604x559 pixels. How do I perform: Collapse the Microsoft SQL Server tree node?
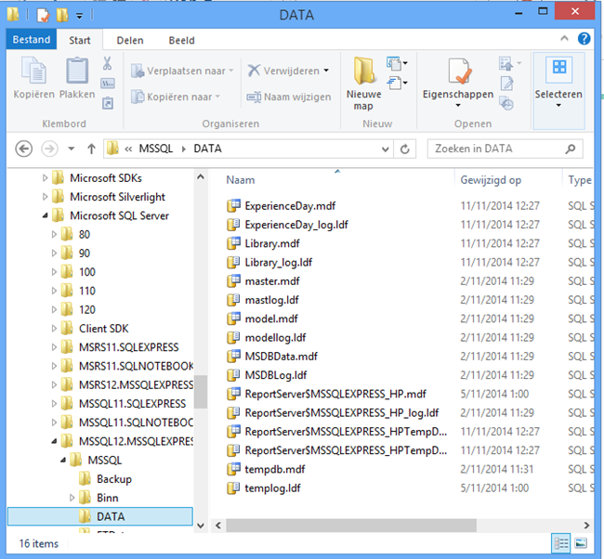45,215
